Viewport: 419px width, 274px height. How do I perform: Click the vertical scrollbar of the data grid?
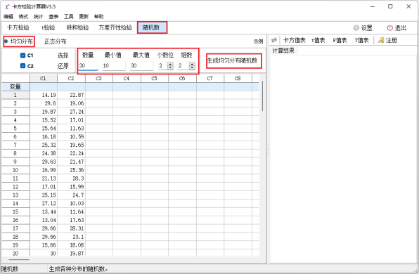263,96
